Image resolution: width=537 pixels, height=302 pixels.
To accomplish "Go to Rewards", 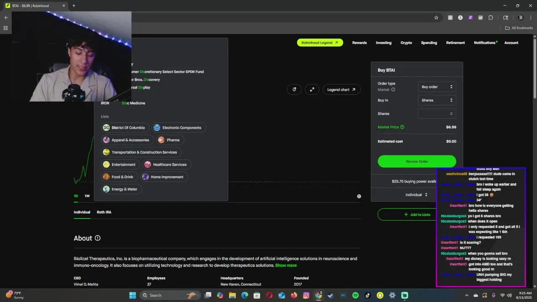I will (x=360, y=43).
